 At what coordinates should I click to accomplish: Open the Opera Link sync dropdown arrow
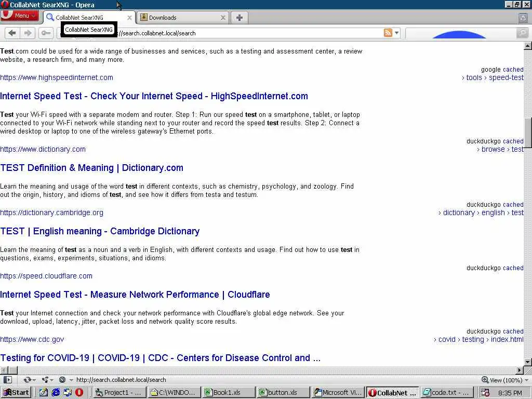(x=34, y=380)
